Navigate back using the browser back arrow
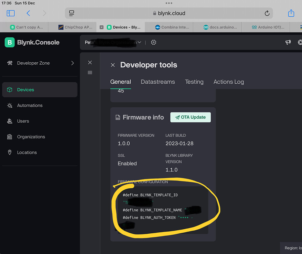This screenshot has width=302, height=254. [28, 13]
